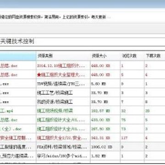
Task: Click the 1.82 MB size cell
Action: point(105,156)
